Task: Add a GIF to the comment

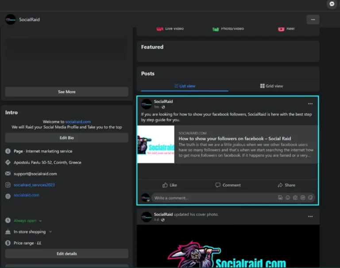Action: click(x=303, y=198)
